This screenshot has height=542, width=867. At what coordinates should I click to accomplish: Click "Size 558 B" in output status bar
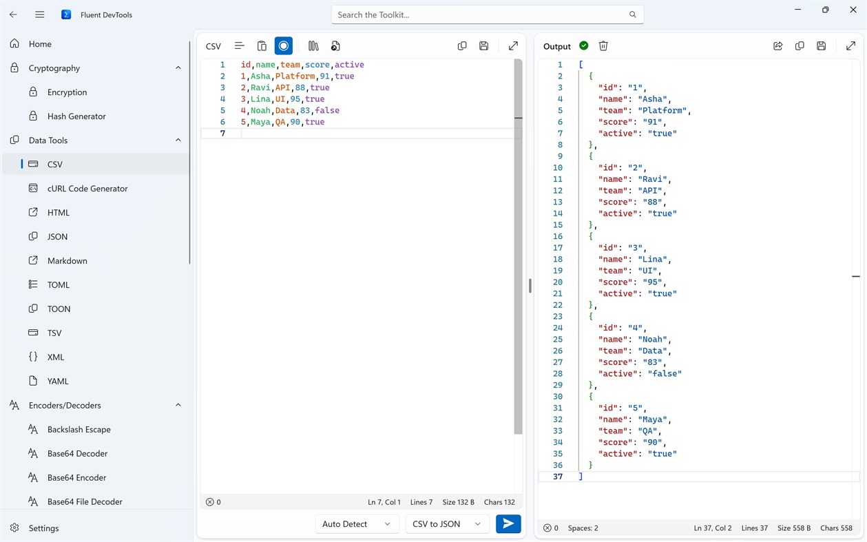pyautogui.click(x=794, y=528)
